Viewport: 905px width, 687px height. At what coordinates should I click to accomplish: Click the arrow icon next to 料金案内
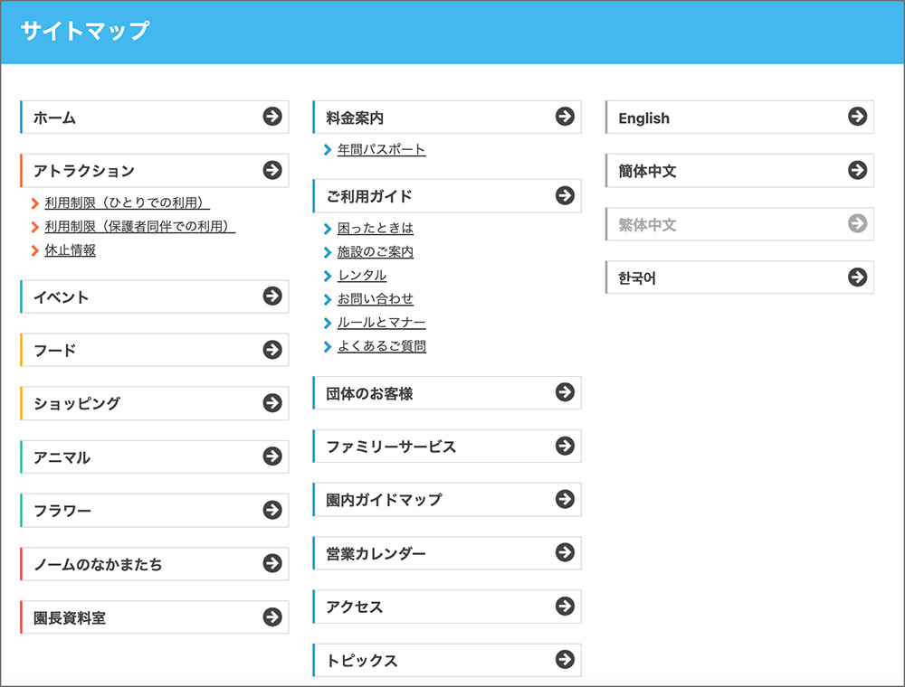[565, 117]
